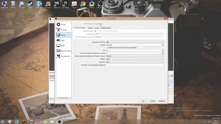Launch the Steam desktop shortcut
This screenshot has width=221, height=124.
pyautogui.click(x=30, y=4)
